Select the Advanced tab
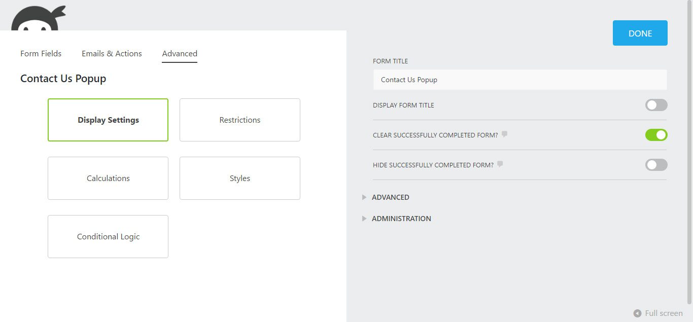The height and width of the screenshot is (322, 693). [x=179, y=53]
